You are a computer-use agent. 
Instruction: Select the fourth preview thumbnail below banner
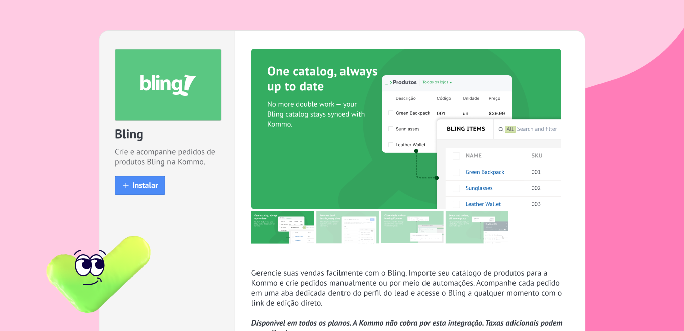click(476, 227)
